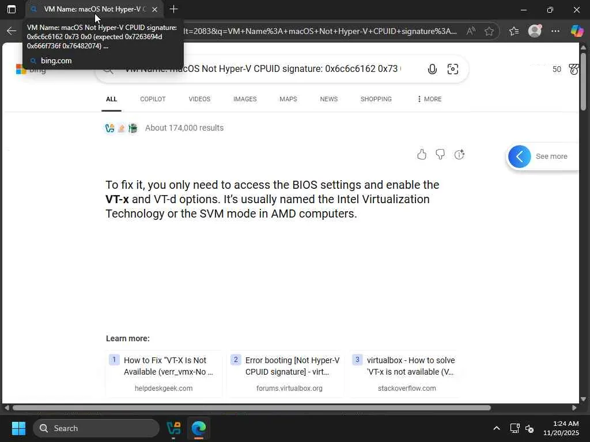The height and width of the screenshot is (442, 590).
Task: Switch to the MAPS tab
Action: [288, 99]
